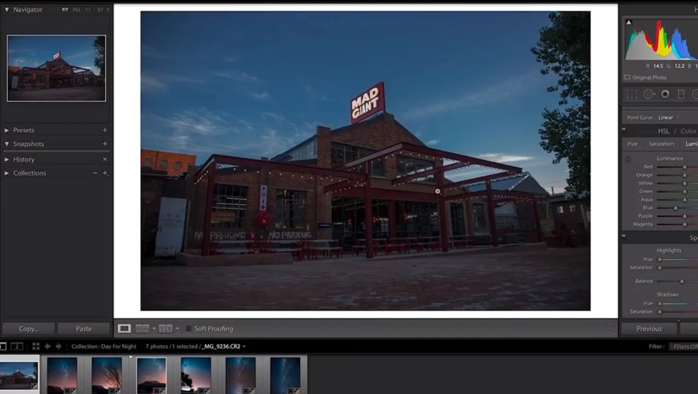Open the Point Curve Linear dropdown
698x394 pixels.
(x=668, y=117)
